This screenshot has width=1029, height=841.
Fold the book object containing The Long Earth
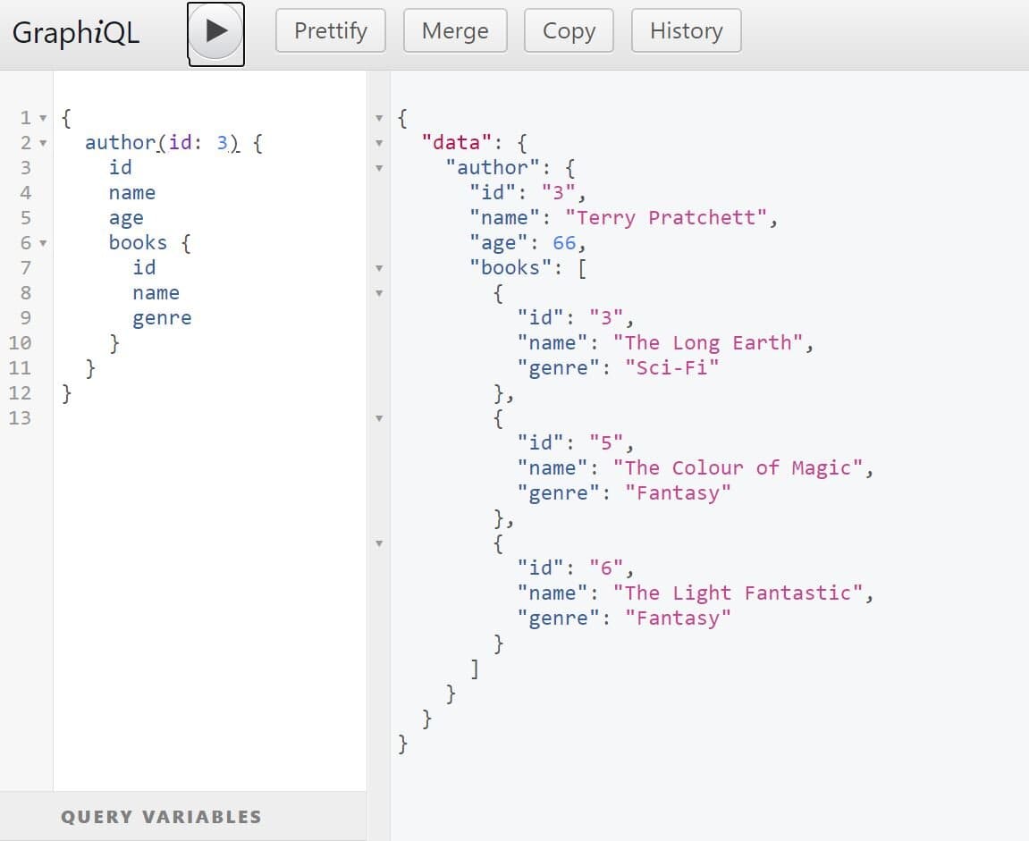pyautogui.click(x=379, y=293)
